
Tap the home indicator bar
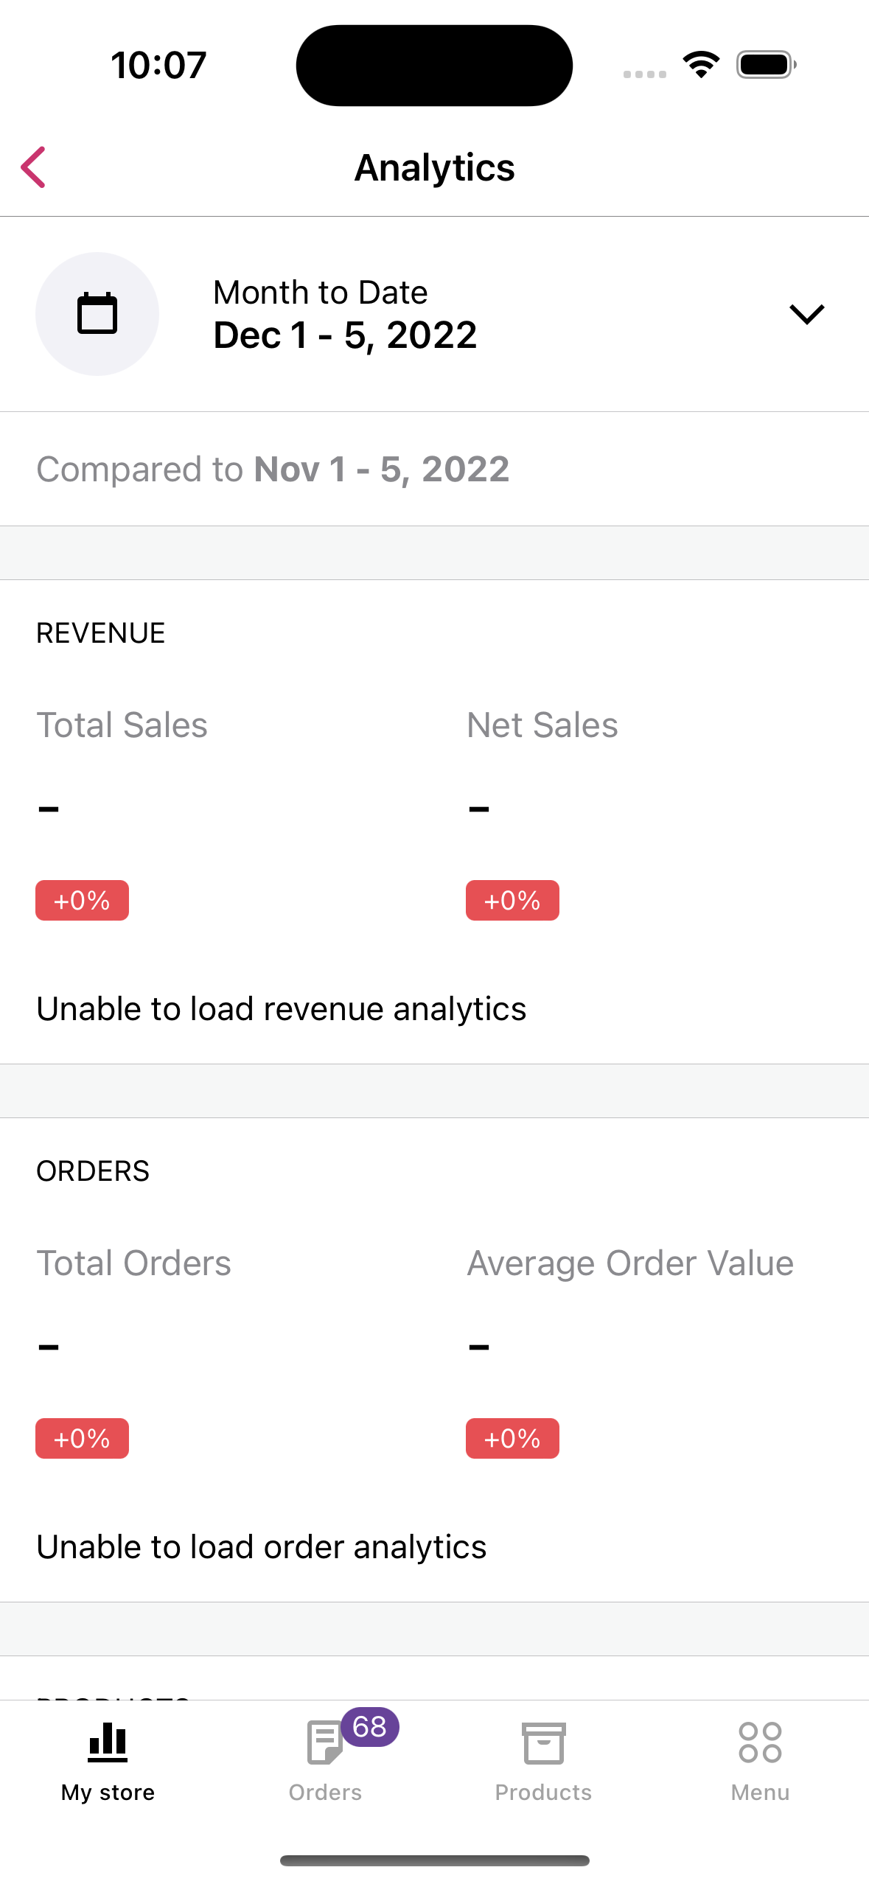(434, 1860)
